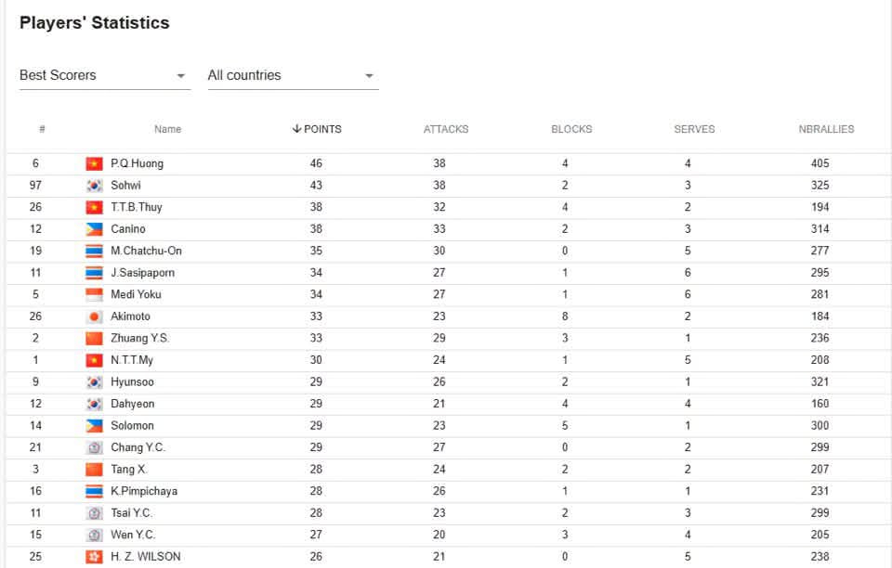Open the Best Scorers dropdown

coord(105,75)
